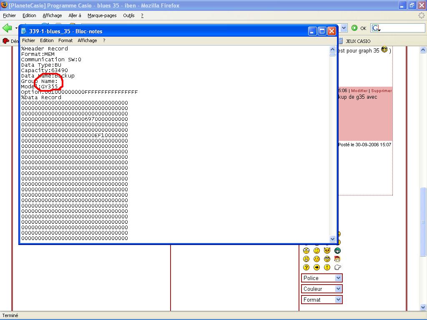Click the Supprimer link on the post
This screenshot has width=427, height=320.
click(381, 90)
